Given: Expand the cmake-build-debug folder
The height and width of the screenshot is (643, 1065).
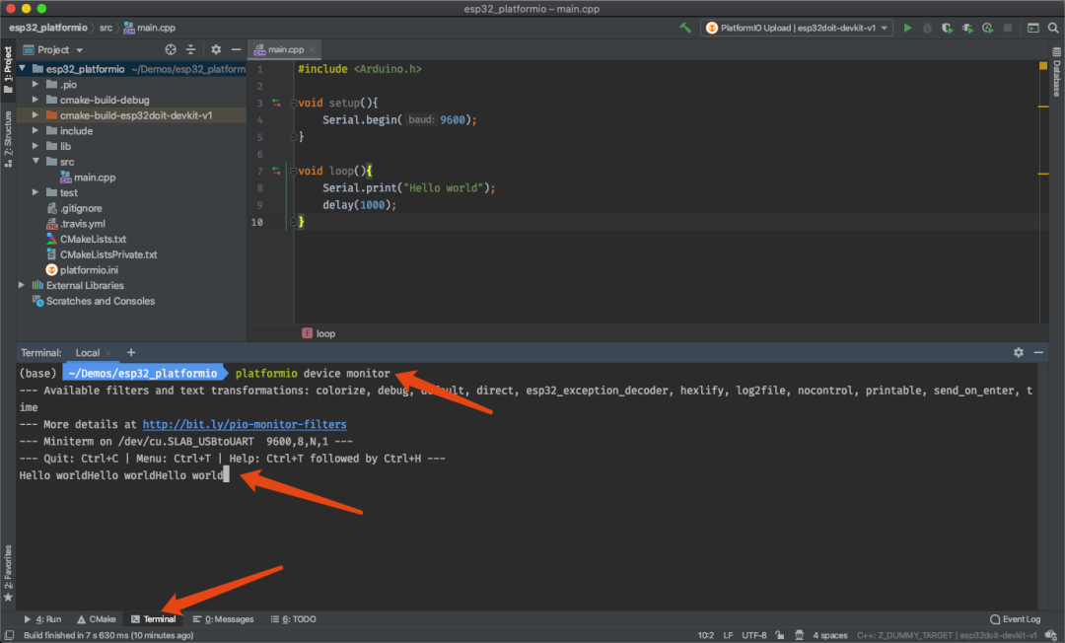Looking at the screenshot, I should (x=36, y=100).
